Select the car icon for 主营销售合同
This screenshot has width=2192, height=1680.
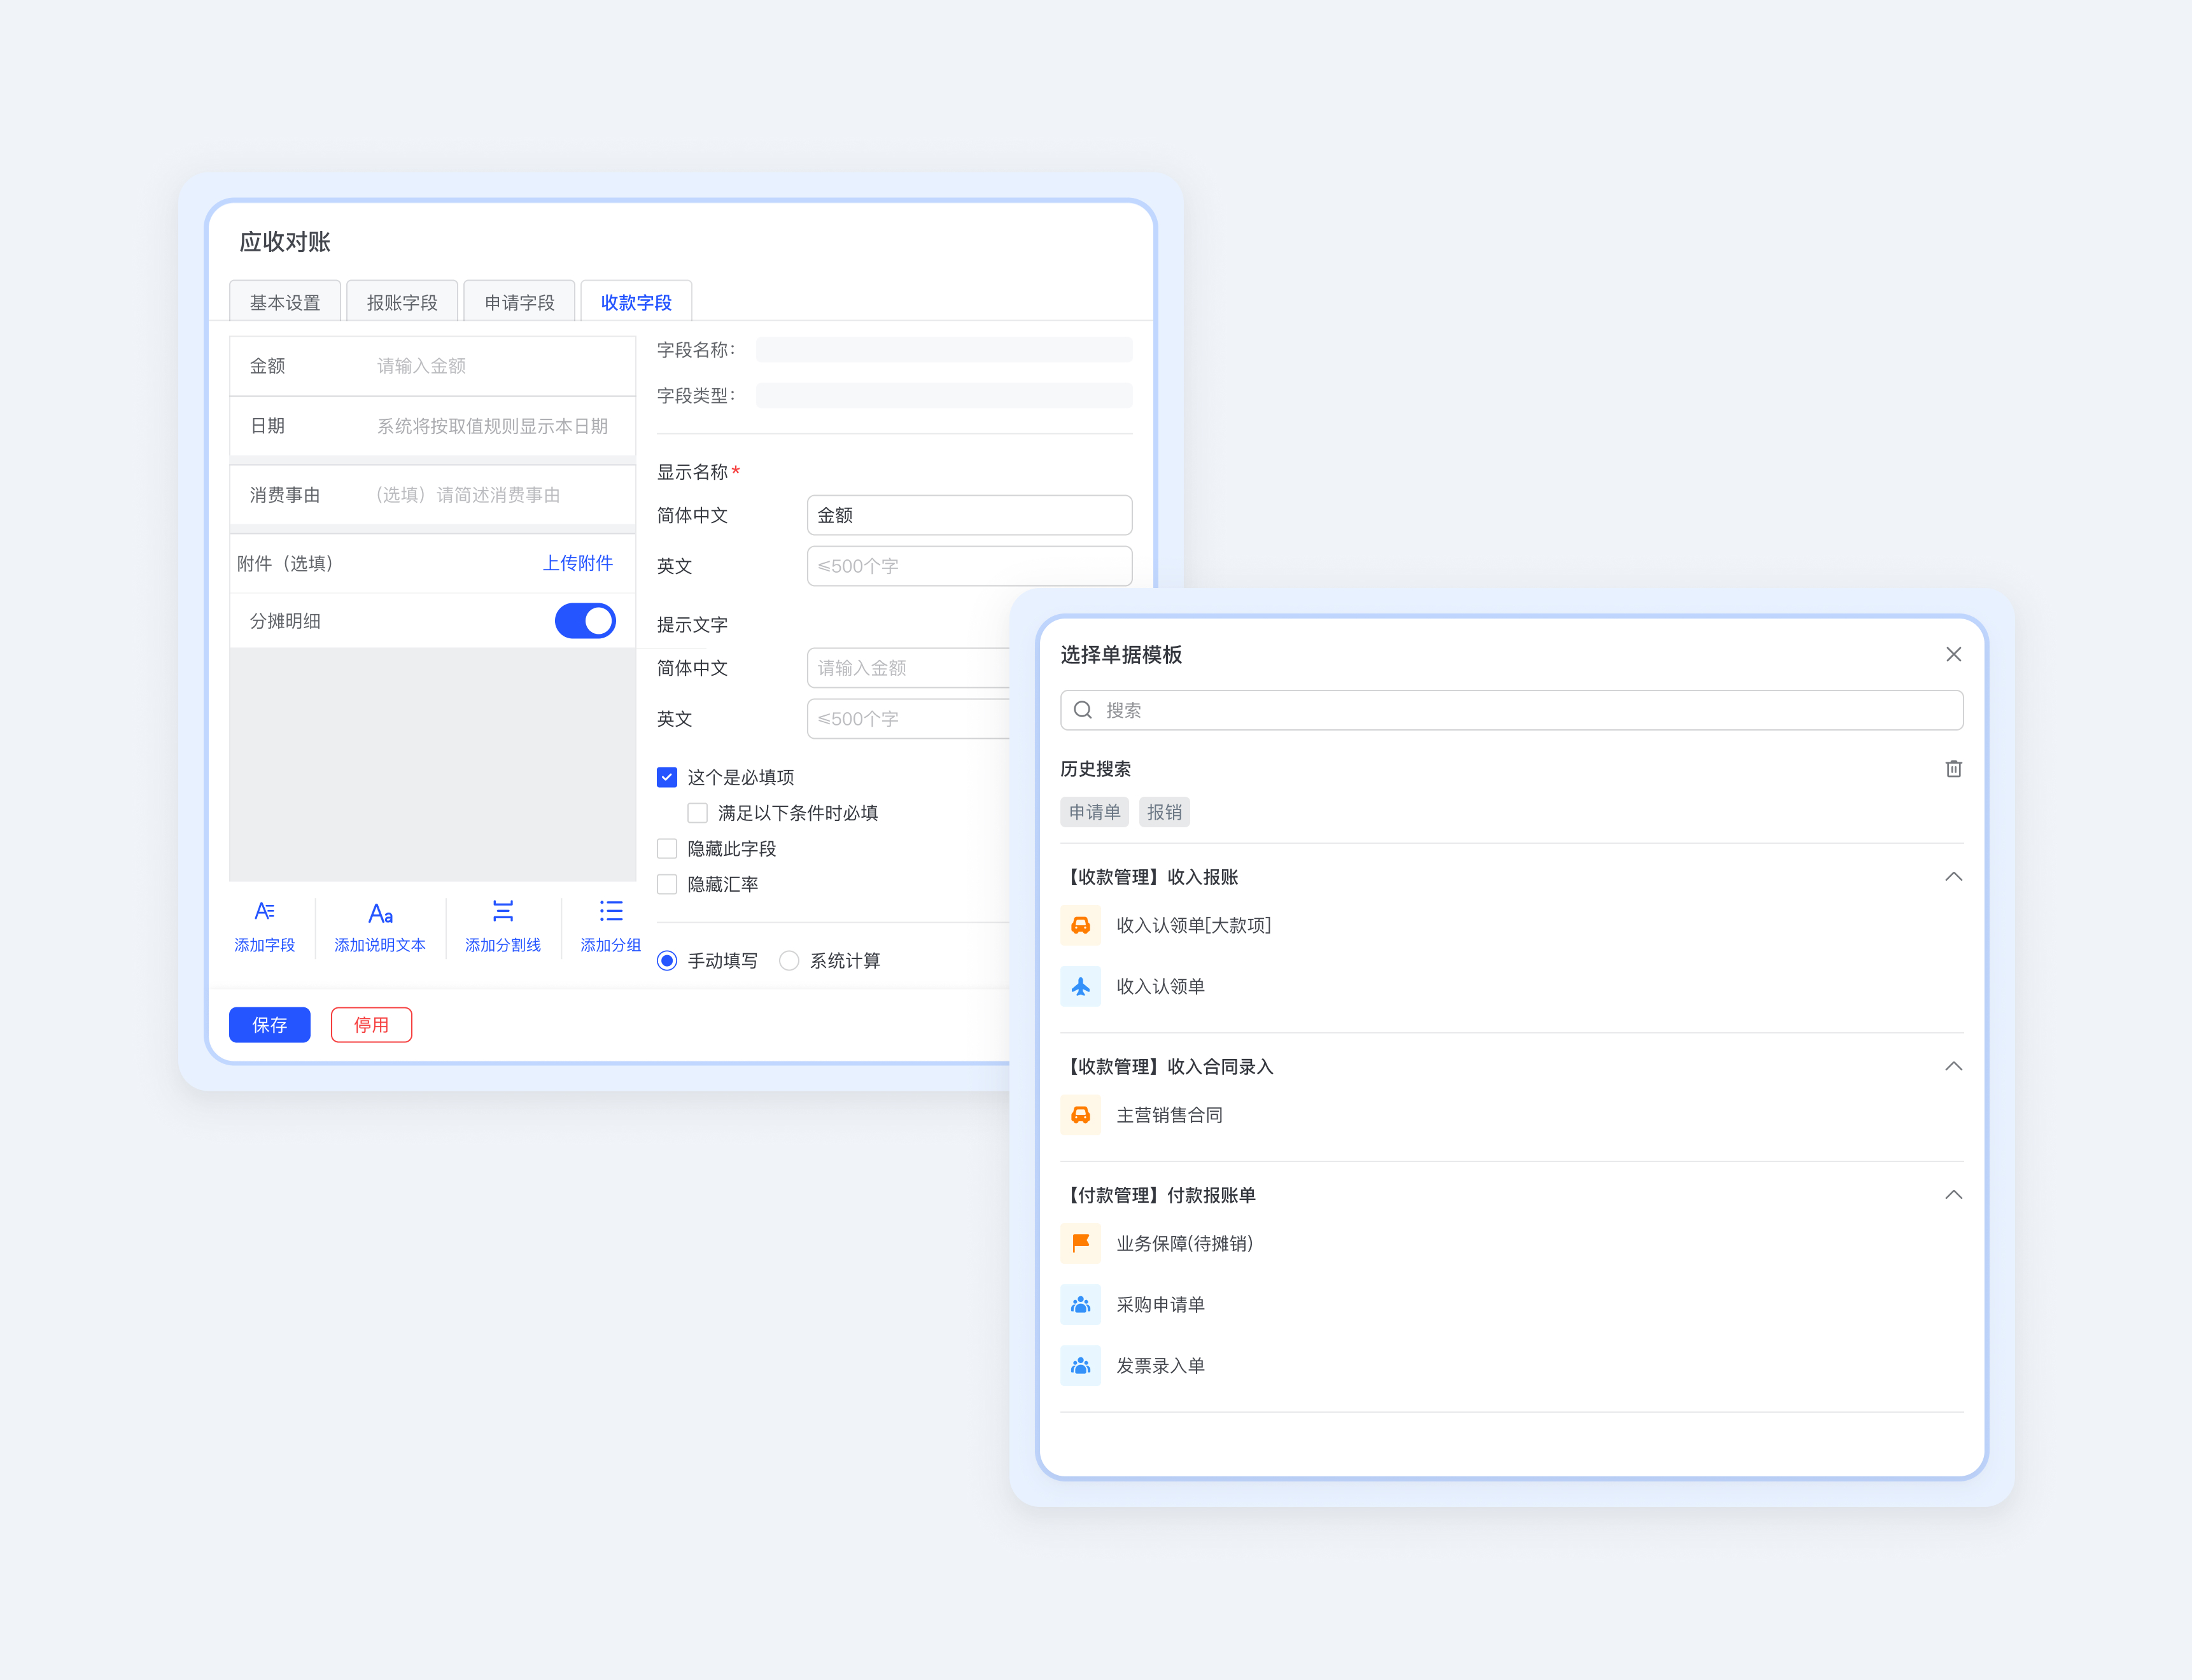point(1080,1115)
